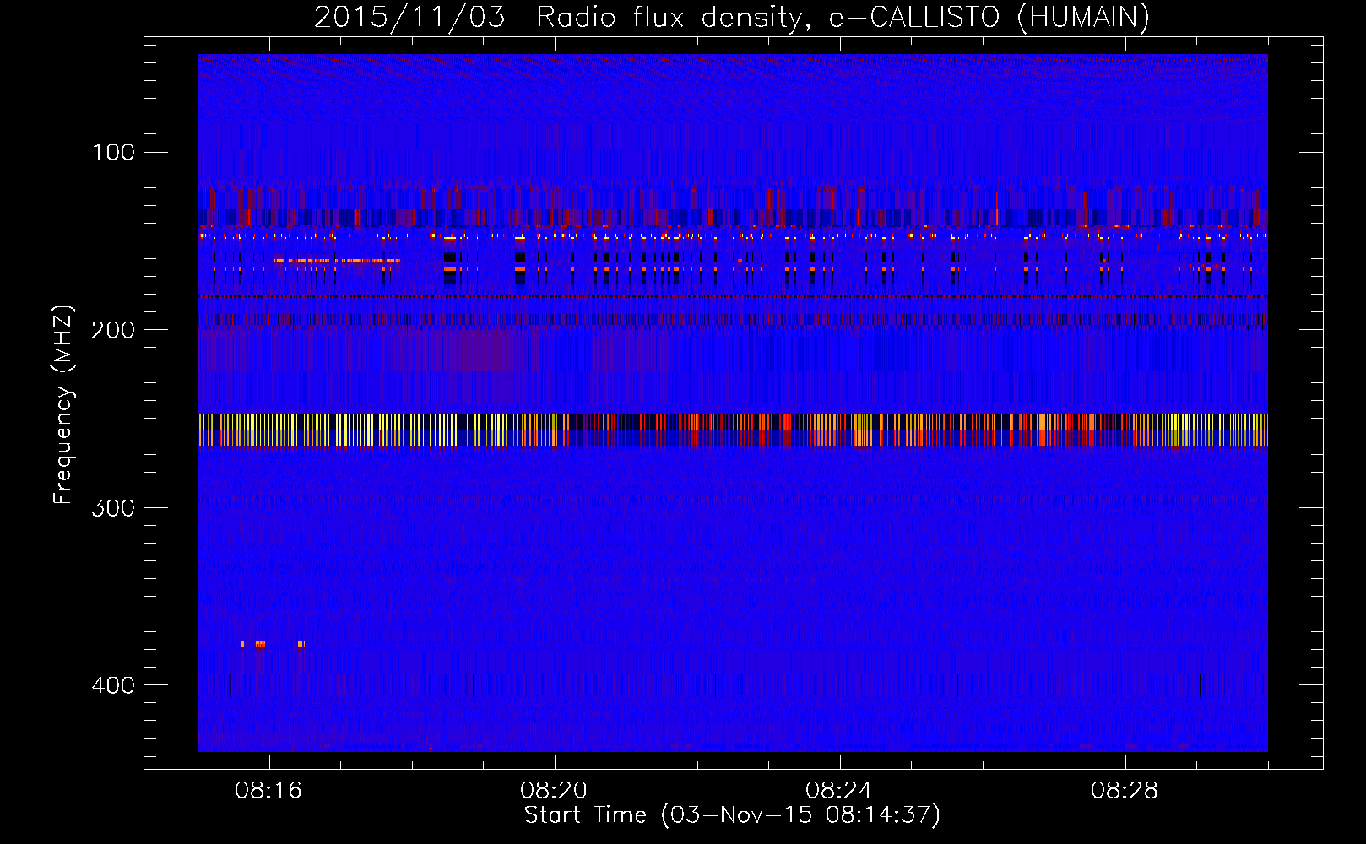Click the 300 frequency tick label
Viewport: 1366px width, 844px height.
click(x=113, y=508)
